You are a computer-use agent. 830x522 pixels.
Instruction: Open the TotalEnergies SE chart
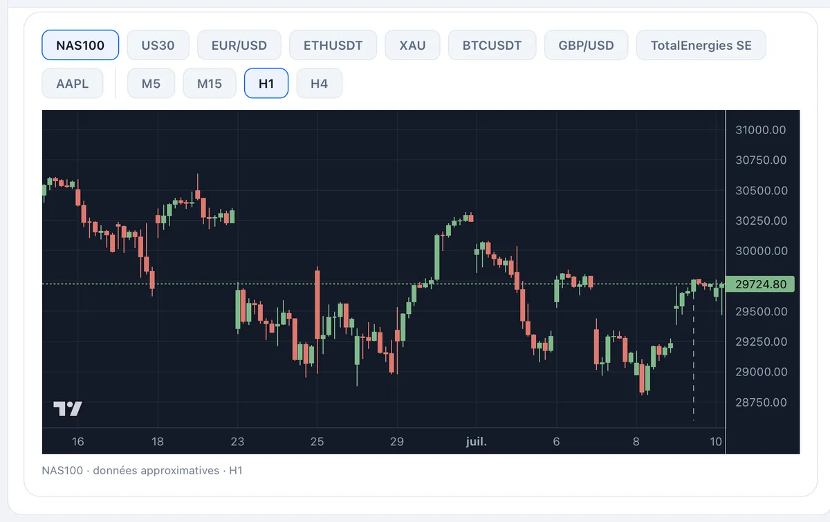click(701, 46)
